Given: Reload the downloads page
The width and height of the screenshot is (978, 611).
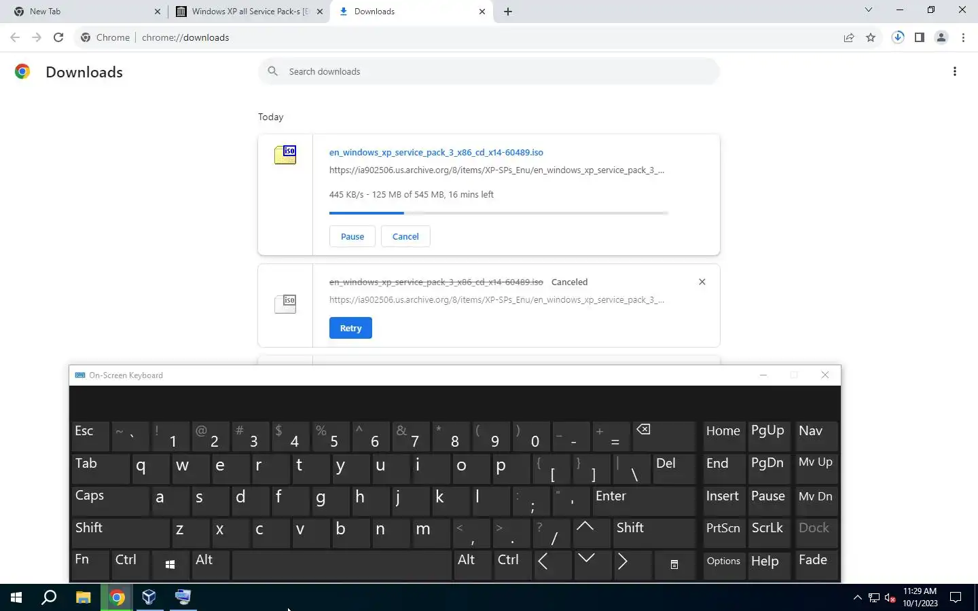Looking at the screenshot, I should 58,37.
